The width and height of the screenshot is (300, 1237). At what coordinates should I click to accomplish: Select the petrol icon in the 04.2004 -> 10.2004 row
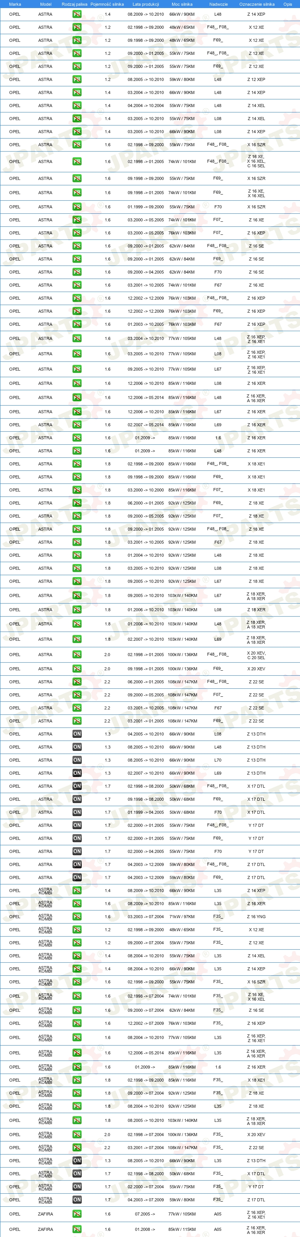point(77,105)
